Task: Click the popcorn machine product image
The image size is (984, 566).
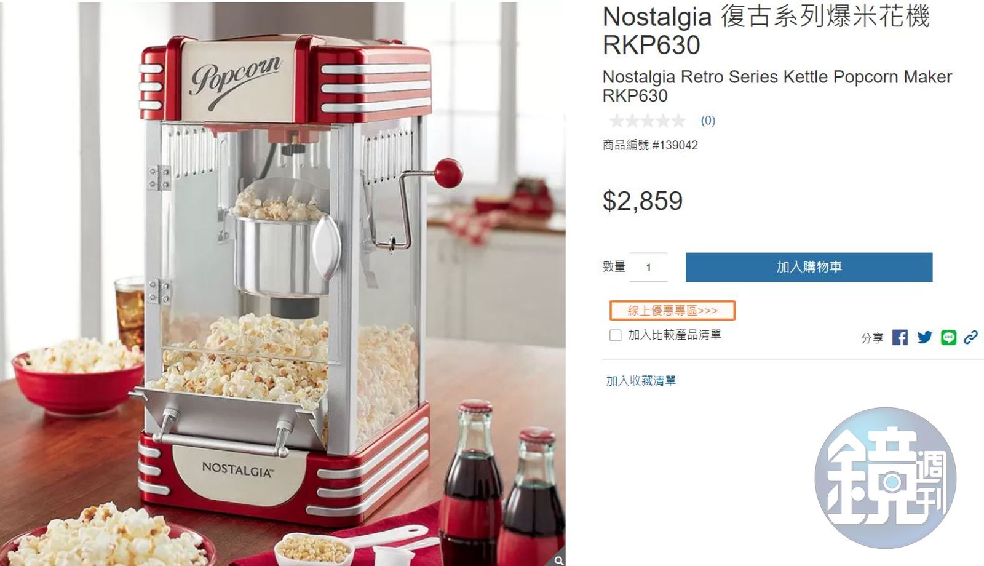Action: pyautogui.click(x=283, y=284)
